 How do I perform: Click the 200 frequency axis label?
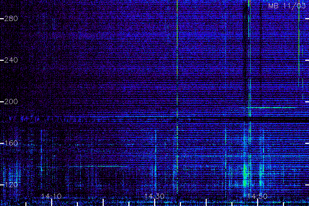[11, 102]
